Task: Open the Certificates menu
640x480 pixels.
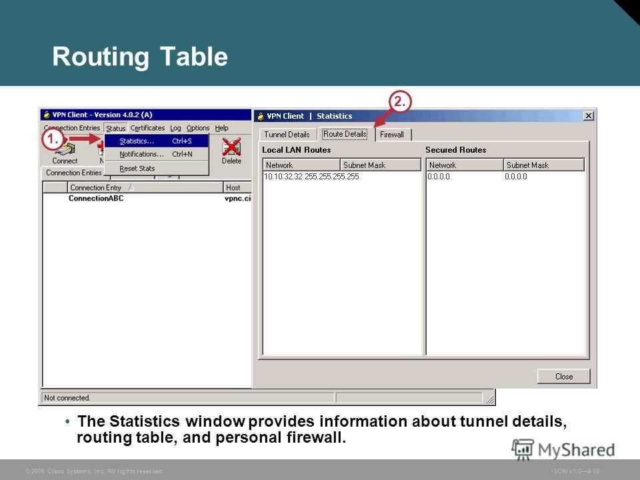Action: (x=147, y=128)
